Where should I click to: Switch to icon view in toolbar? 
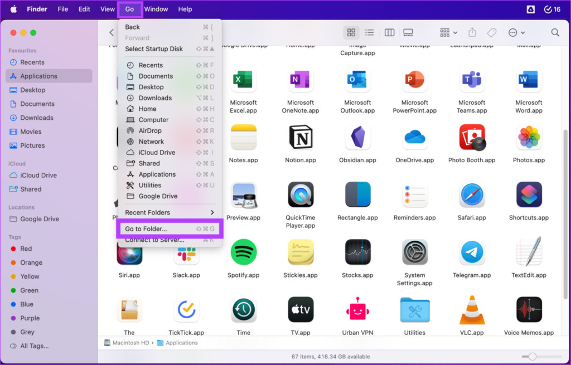(x=351, y=33)
